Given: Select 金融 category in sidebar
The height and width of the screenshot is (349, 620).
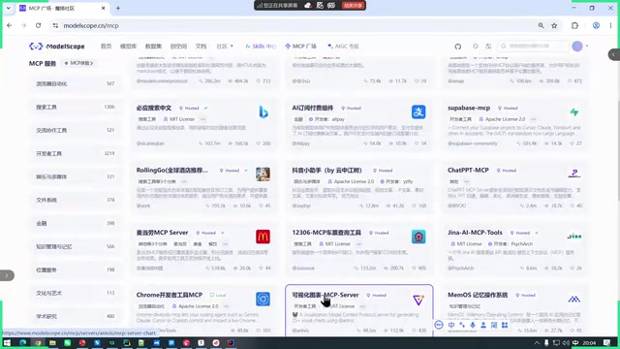Looking at the screenshot, I should 76,223.
